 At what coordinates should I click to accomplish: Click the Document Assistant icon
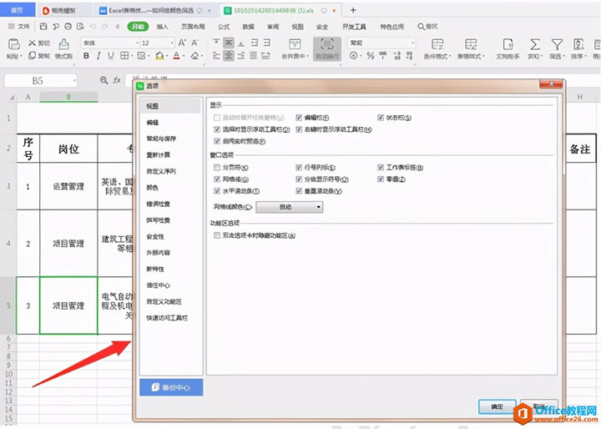click(508, 44)
